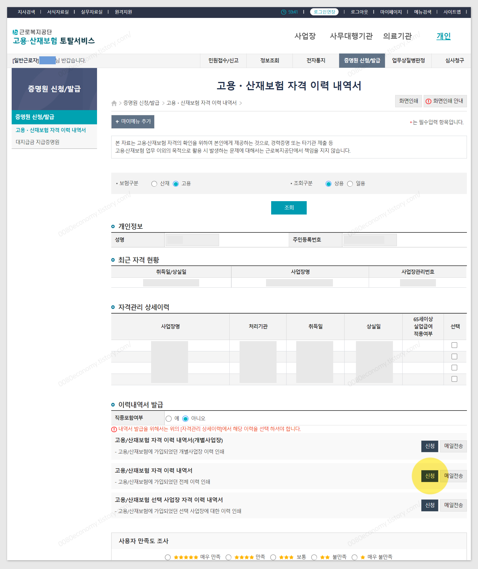
Task: Click 신청 for 선택 사업장 내역서
Action: click(430, 505)
